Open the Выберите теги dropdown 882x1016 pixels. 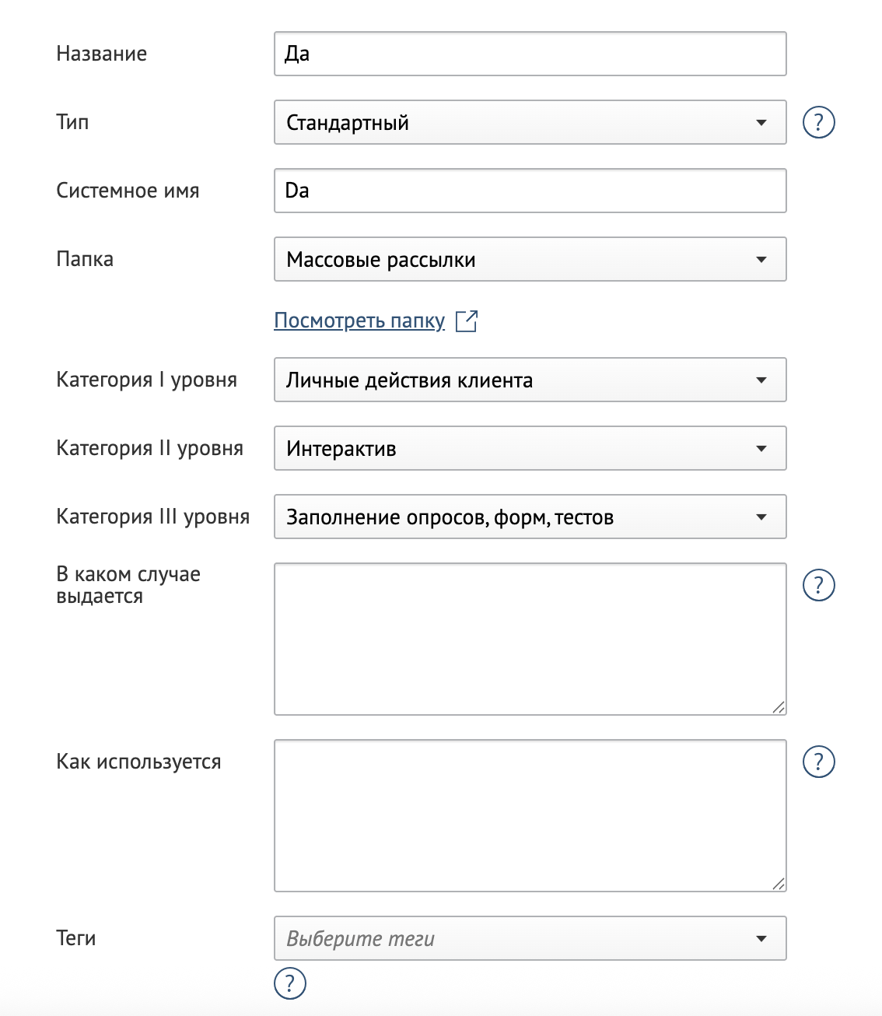(x=530, y=938)
